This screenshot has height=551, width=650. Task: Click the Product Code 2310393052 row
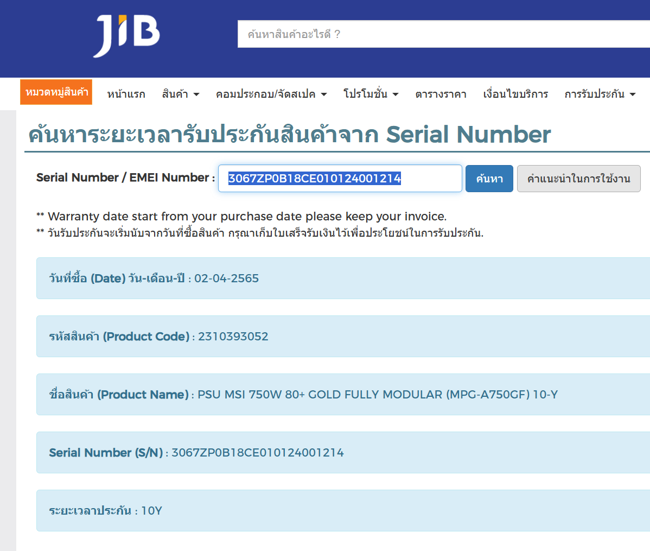point(343,337)
